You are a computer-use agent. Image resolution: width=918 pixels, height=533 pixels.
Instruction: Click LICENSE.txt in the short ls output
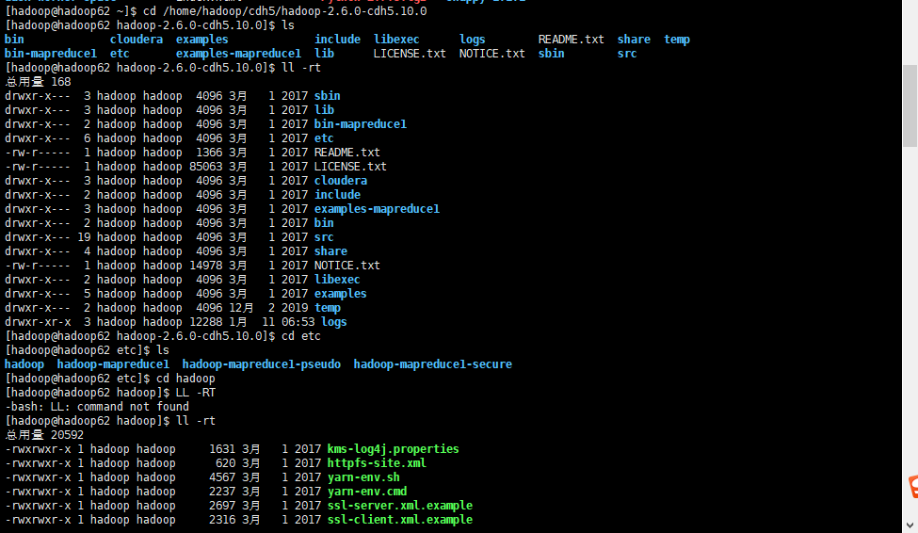point(410,54)
